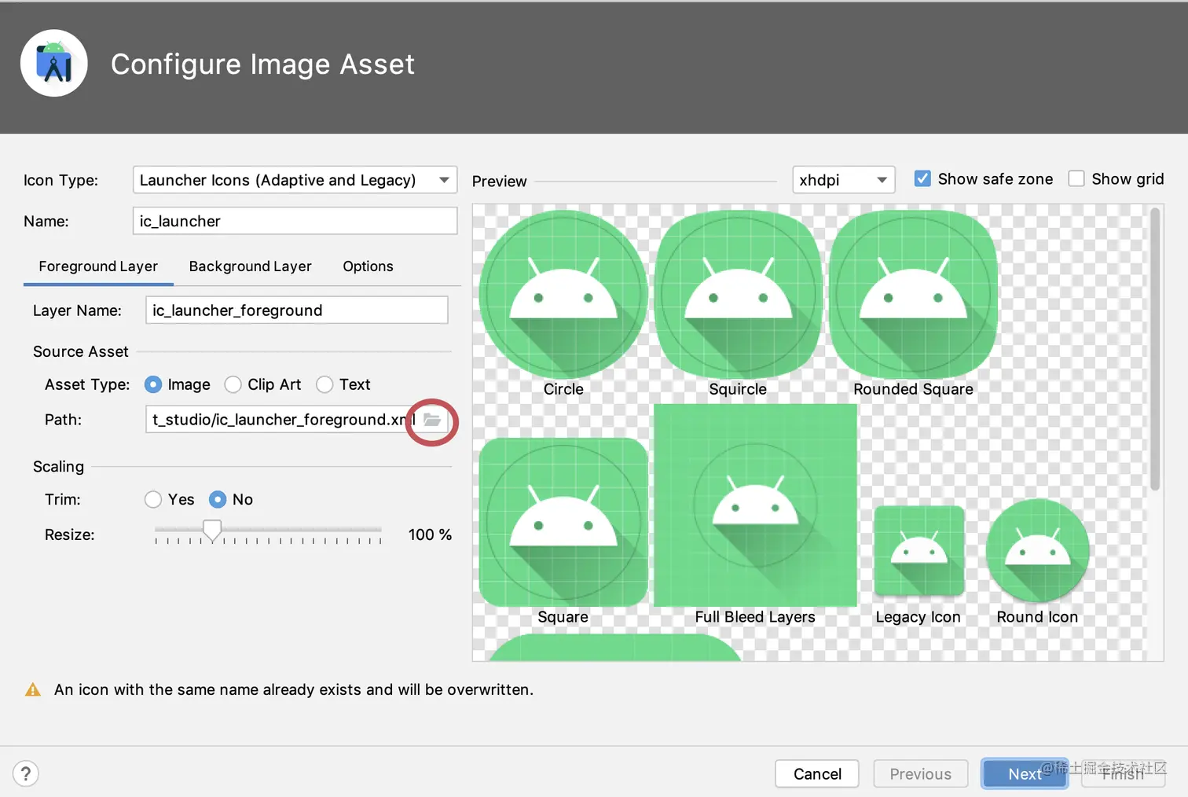
Task: Click the Finish button
Action: pos(1122,774)
